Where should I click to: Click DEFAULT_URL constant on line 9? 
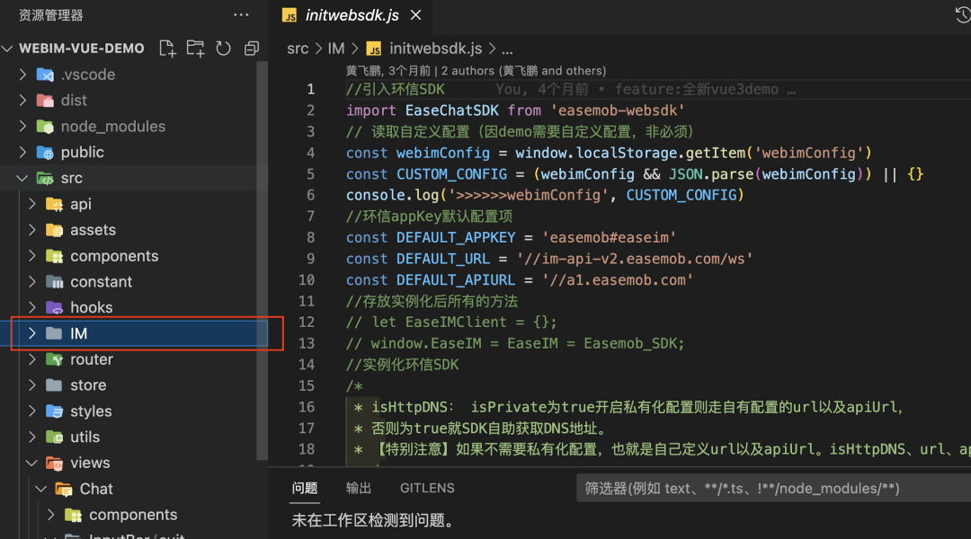(x=442, y=259)
